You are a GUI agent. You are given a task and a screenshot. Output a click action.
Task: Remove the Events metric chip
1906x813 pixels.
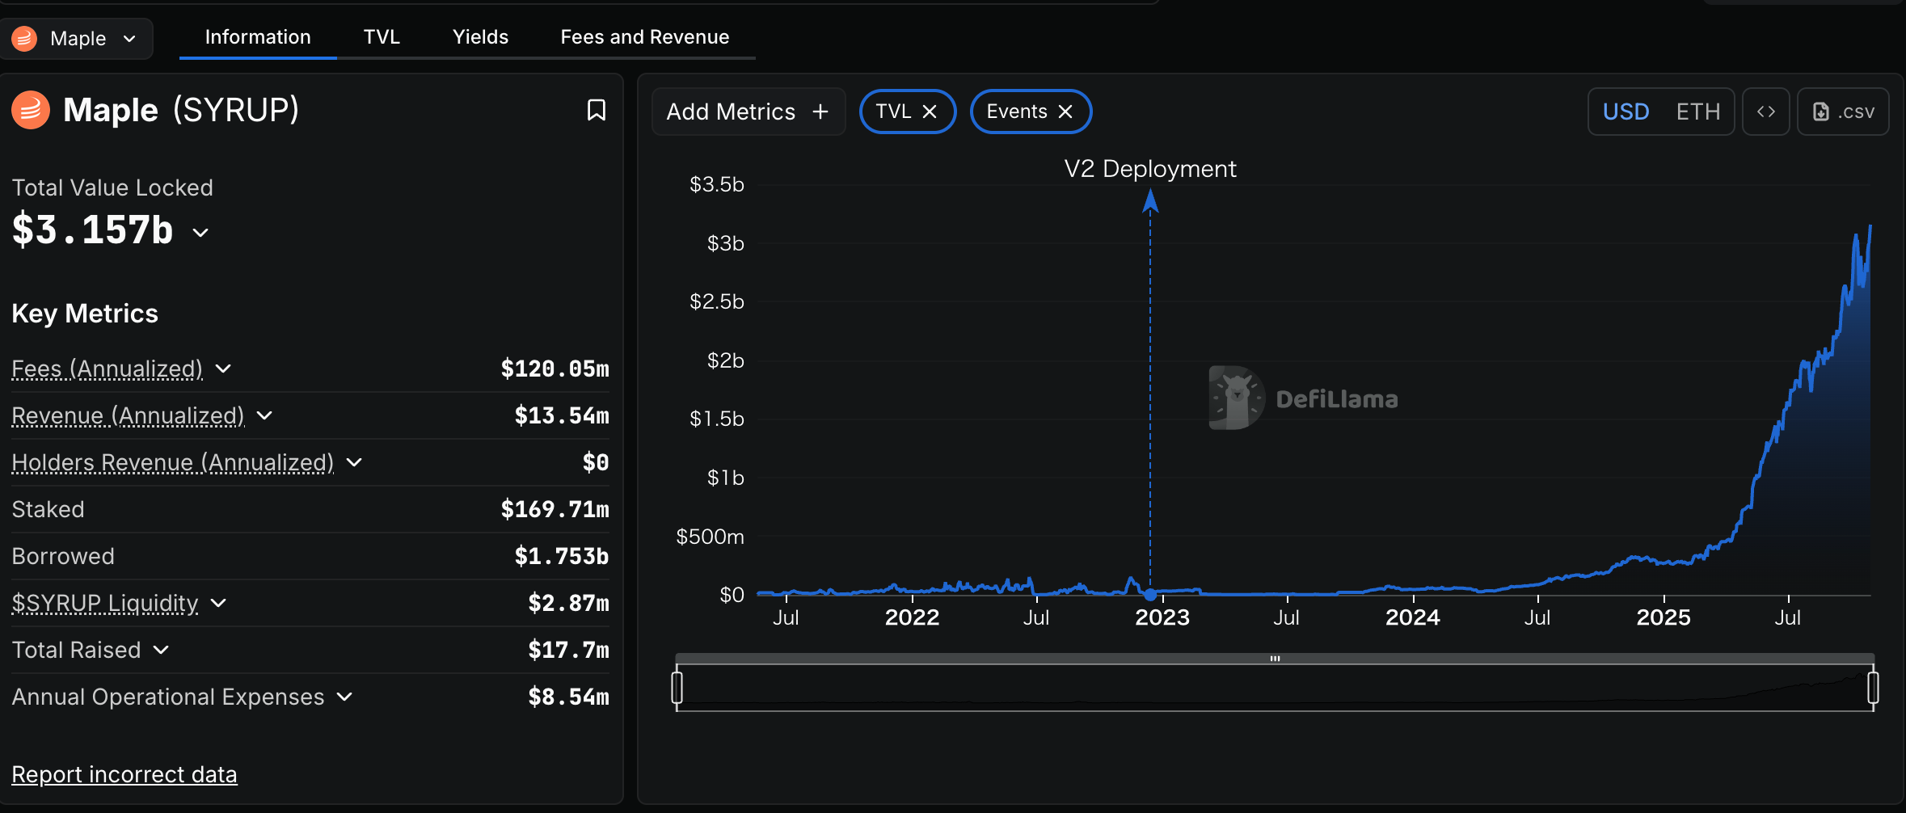(x=1065, y=112)
